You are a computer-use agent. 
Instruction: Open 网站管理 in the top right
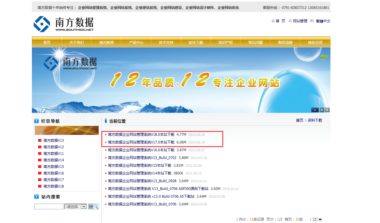(x=300, y=21)
